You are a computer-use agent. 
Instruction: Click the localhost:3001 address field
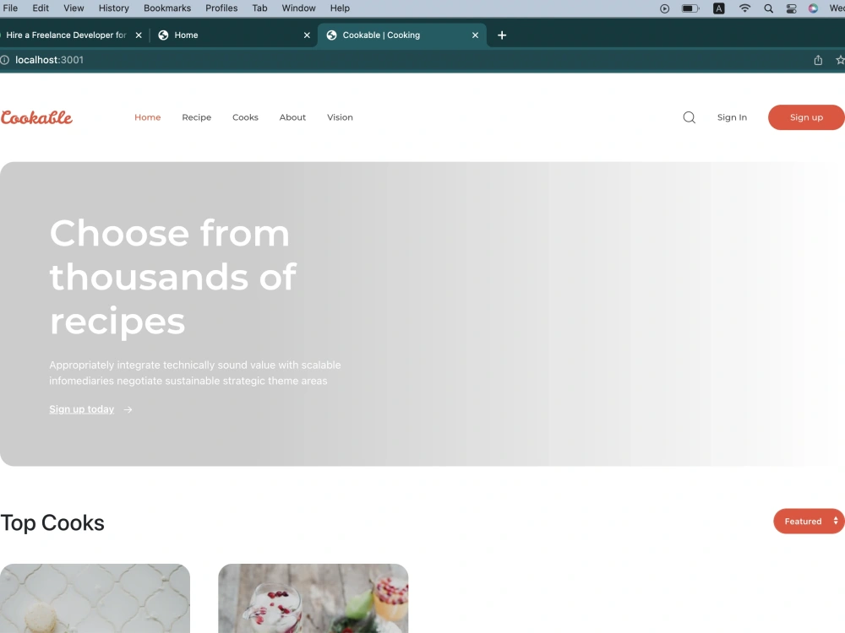point(50,60)
